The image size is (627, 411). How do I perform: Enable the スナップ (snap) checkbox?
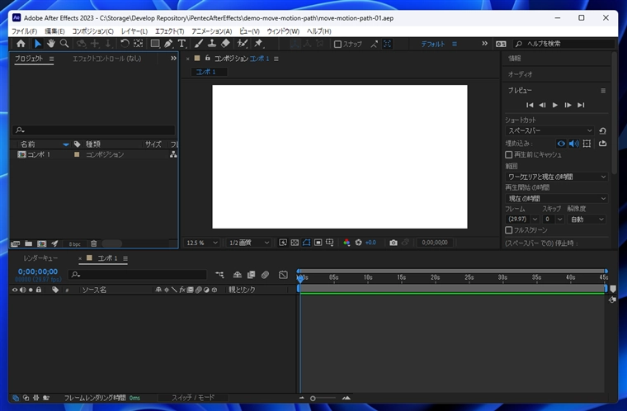337,44
